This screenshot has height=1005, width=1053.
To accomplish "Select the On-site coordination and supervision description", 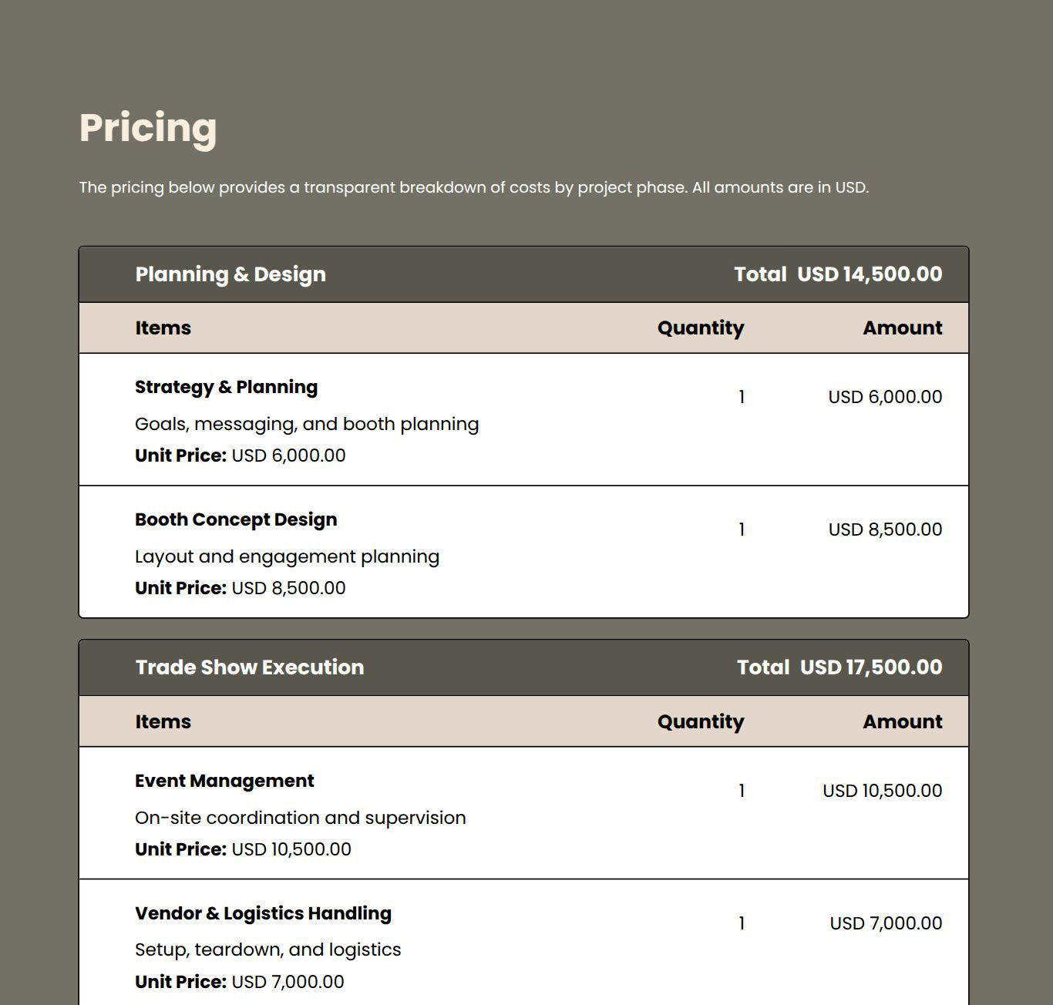I will coord(301,818).
